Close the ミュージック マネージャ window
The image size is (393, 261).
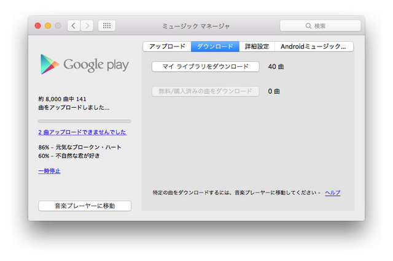(x=37, y=26)
